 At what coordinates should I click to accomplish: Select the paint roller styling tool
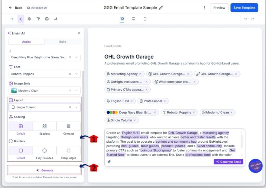click(x=38, y=19)
